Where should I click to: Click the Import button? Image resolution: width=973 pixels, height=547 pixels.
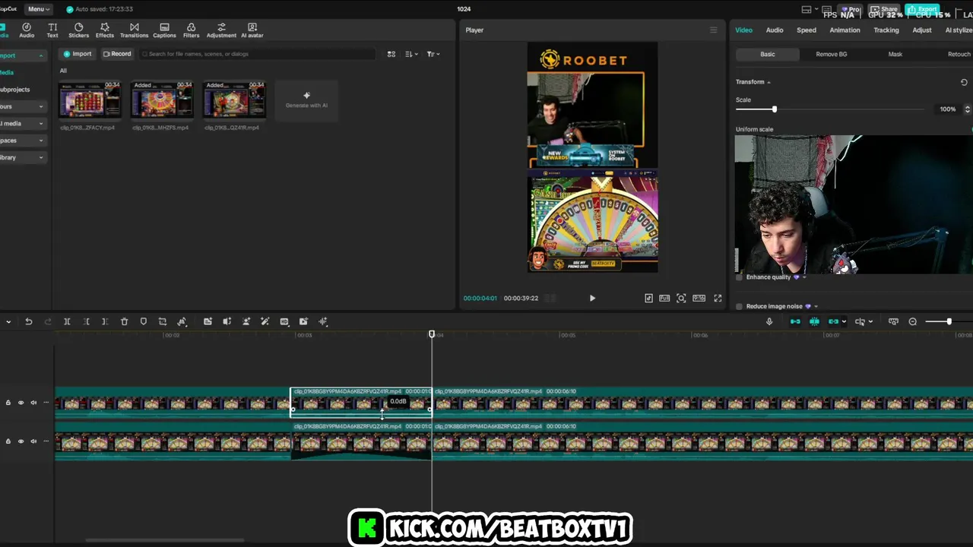pyautogui.click(x=78, y=54)
